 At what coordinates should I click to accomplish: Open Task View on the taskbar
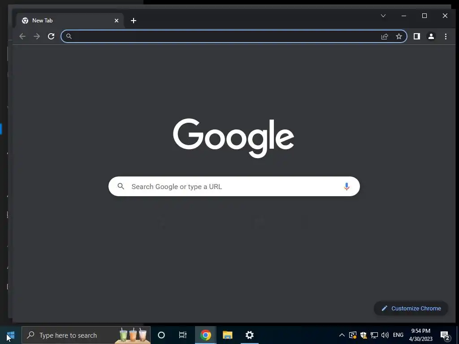183,335
